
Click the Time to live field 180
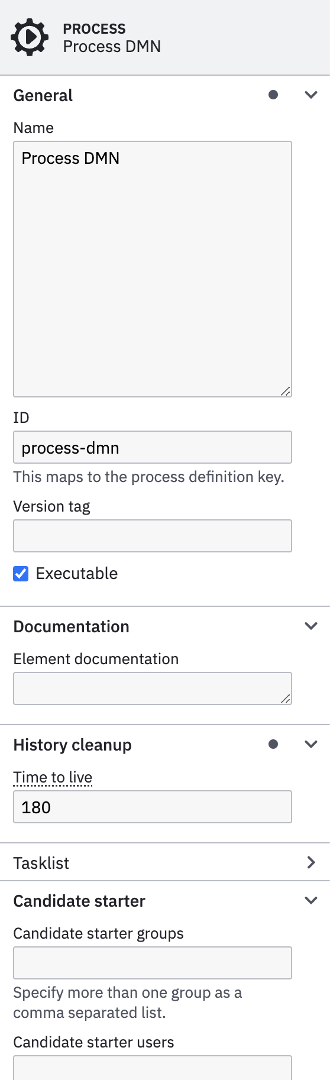coord(153,807)
